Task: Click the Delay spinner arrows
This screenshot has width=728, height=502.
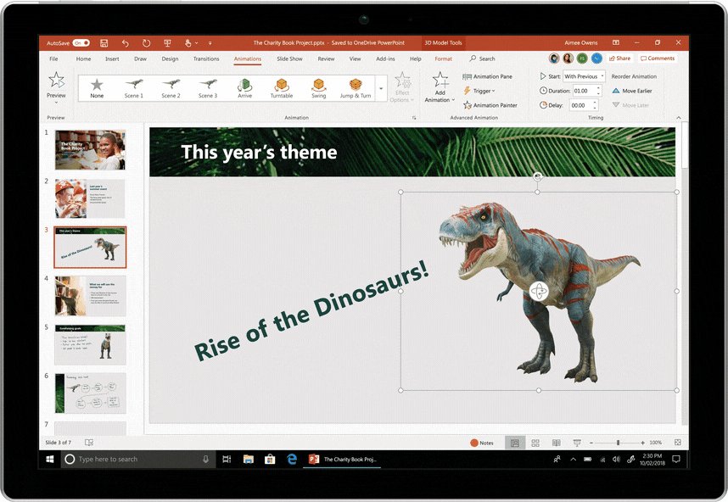Action: tap(596, 105)
